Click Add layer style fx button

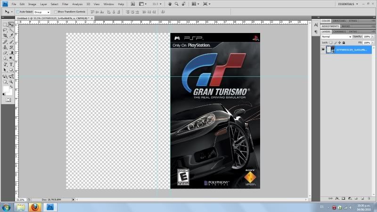point(337,198)
